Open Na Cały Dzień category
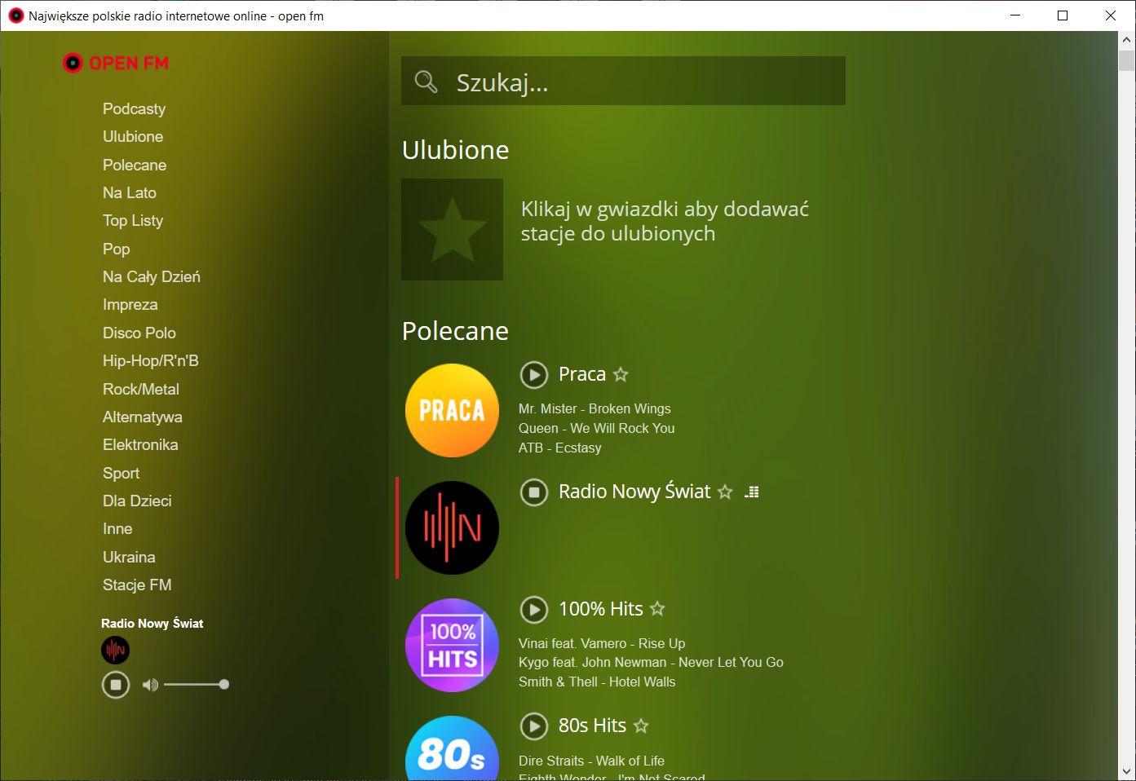This screenshot has width=1136, height=781. pyautogui.click(x=152, y=276)
